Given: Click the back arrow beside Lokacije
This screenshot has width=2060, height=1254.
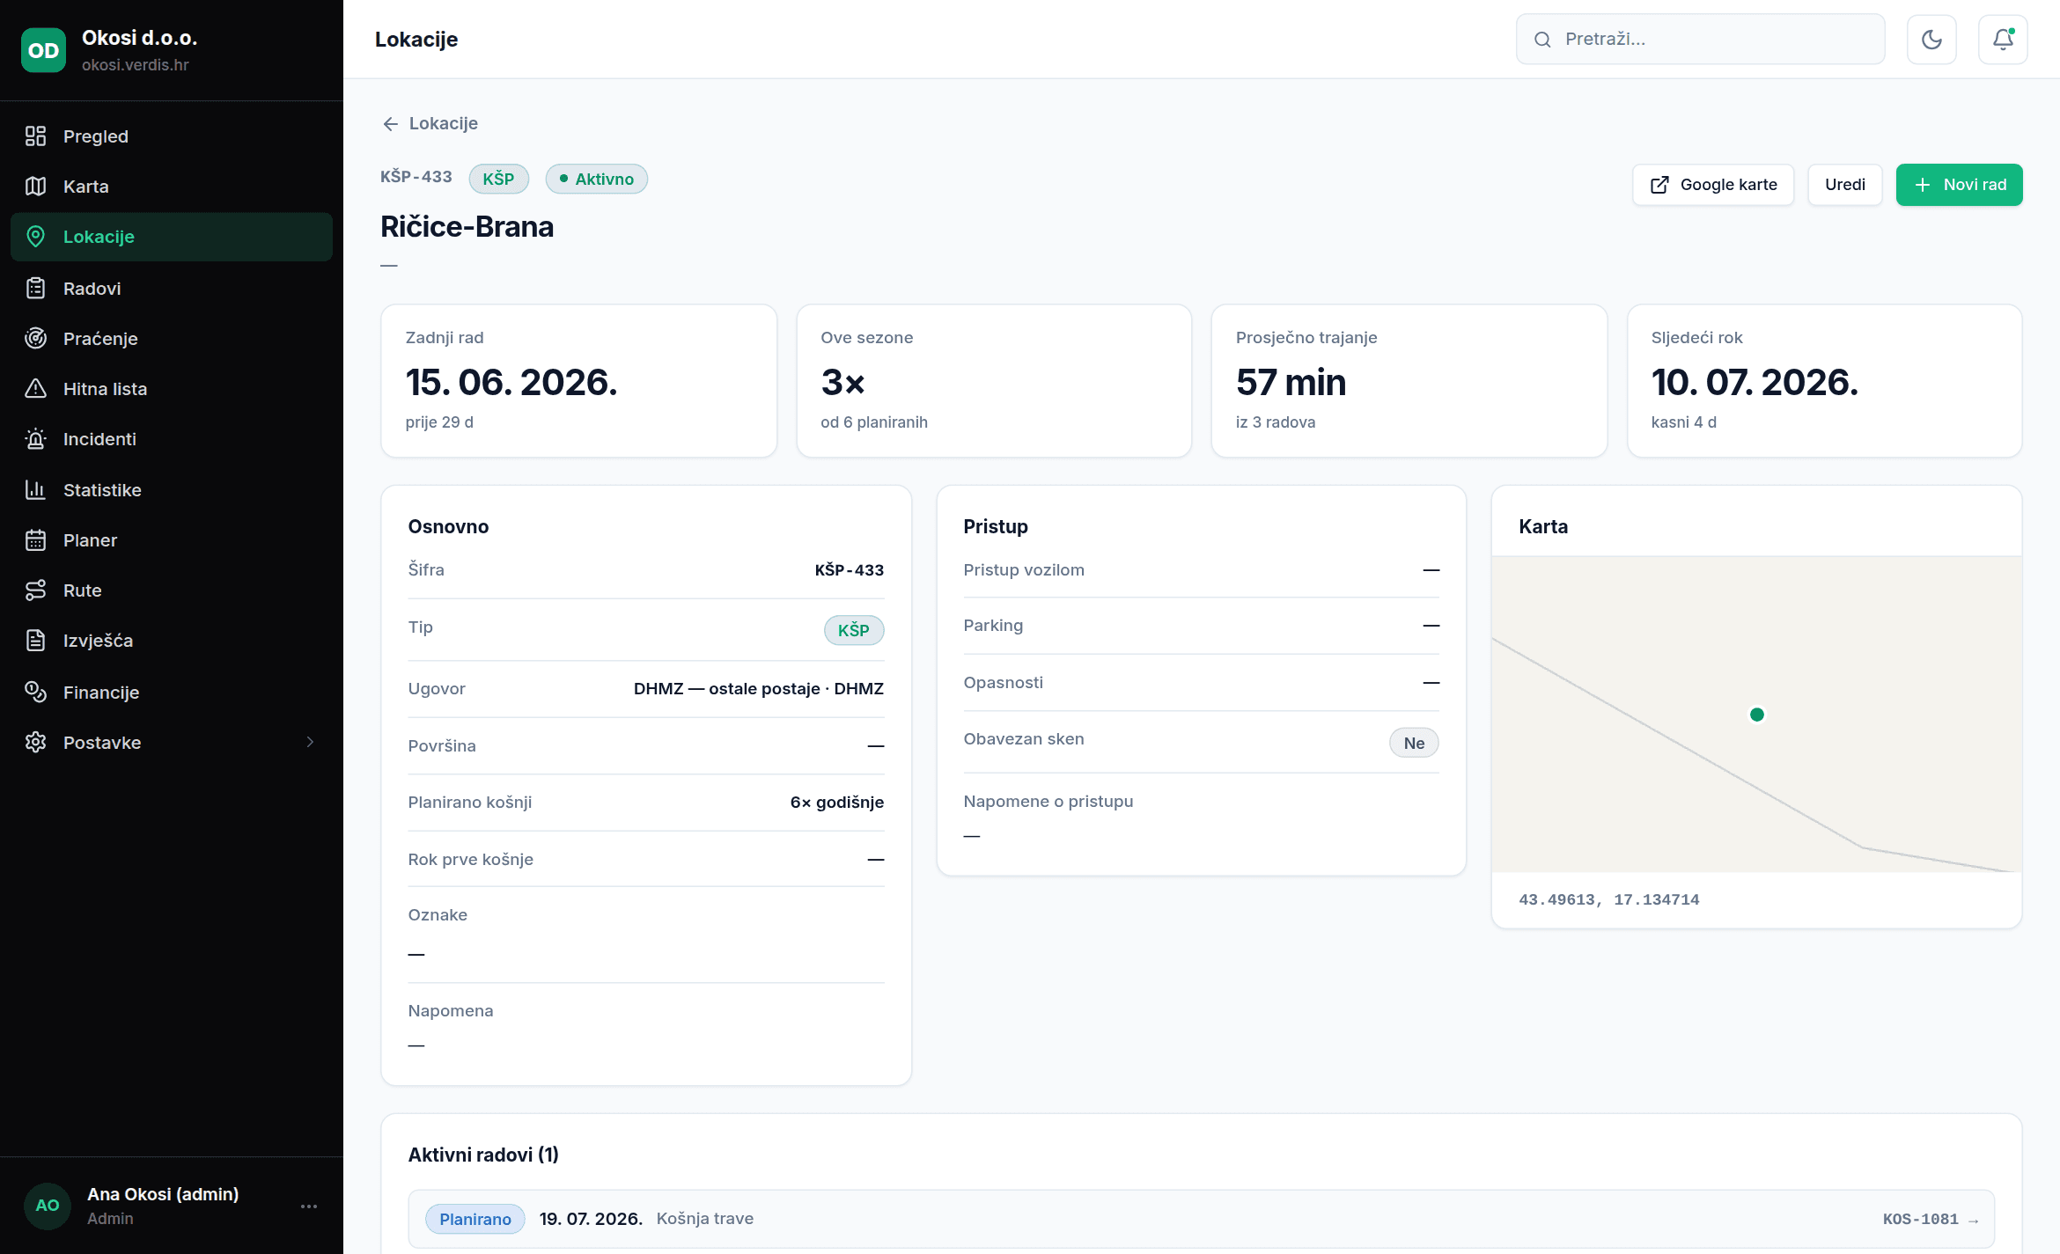Looking at the screenshot, I should tap(391, 124).
